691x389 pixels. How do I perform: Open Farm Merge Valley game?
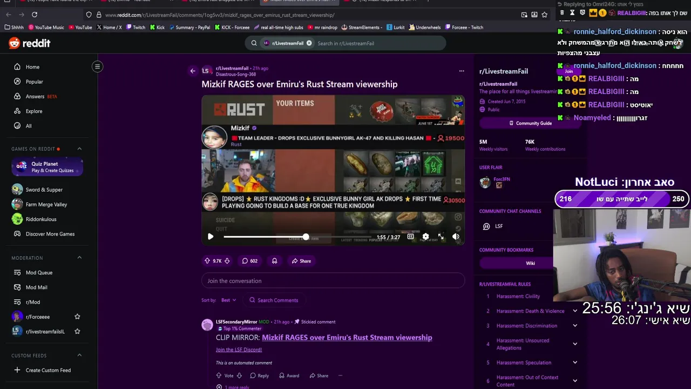47,204
